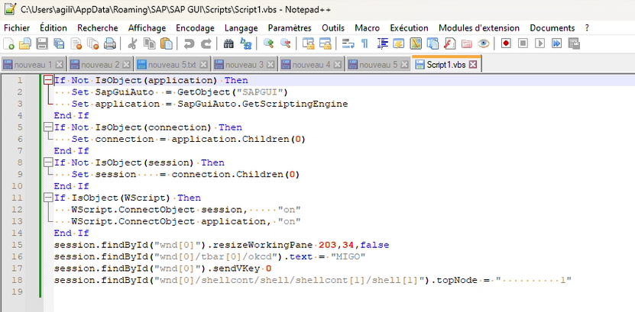Screen dimensions: 635x312
Task: Open the Define your language icon
Action: [x=399, y=43]
